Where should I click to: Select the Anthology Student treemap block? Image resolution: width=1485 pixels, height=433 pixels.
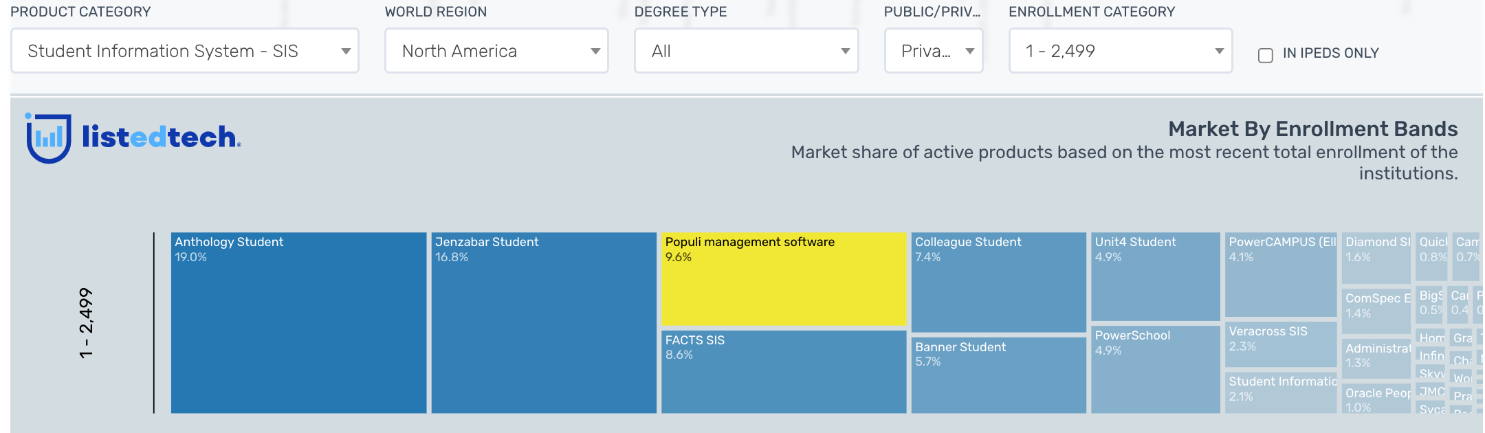[x=298, y=323]
